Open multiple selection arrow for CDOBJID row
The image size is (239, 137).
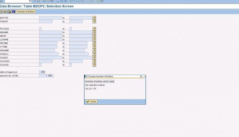(94, 57)
